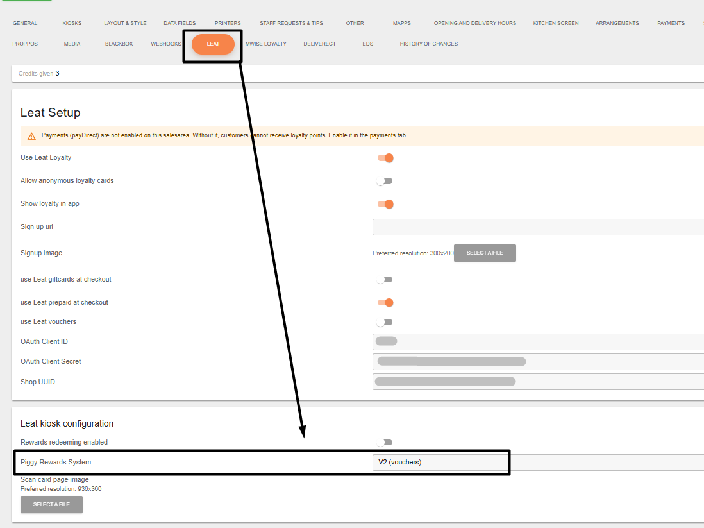Open the Printers tab
Screen dimensions: 704x528
228,23
